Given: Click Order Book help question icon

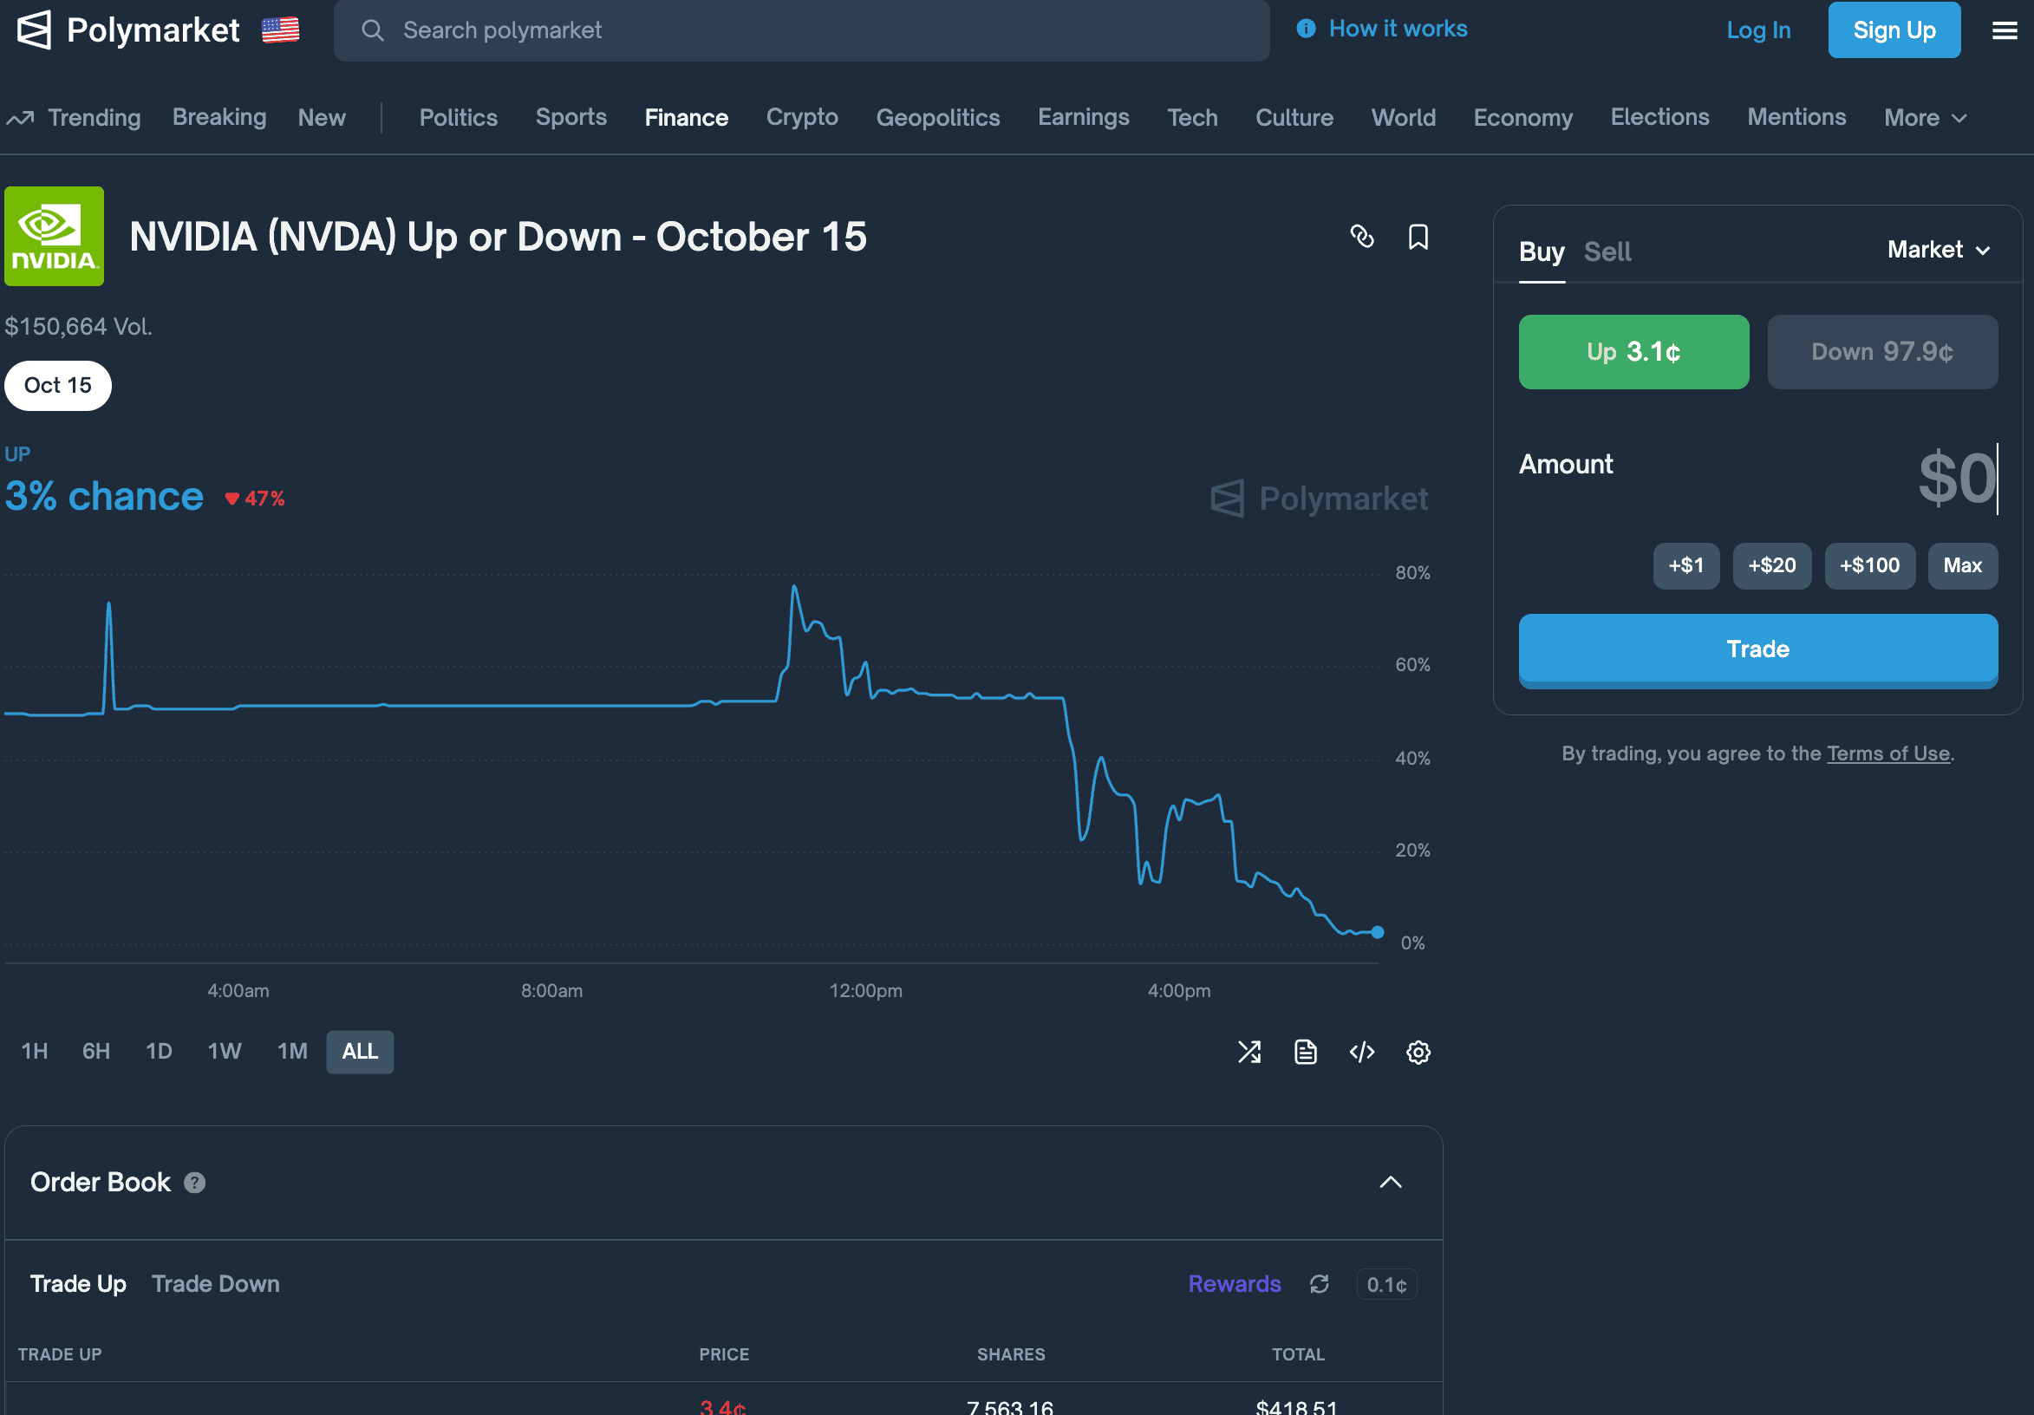Looking at the screenshot, I should tap(195, 1182).
